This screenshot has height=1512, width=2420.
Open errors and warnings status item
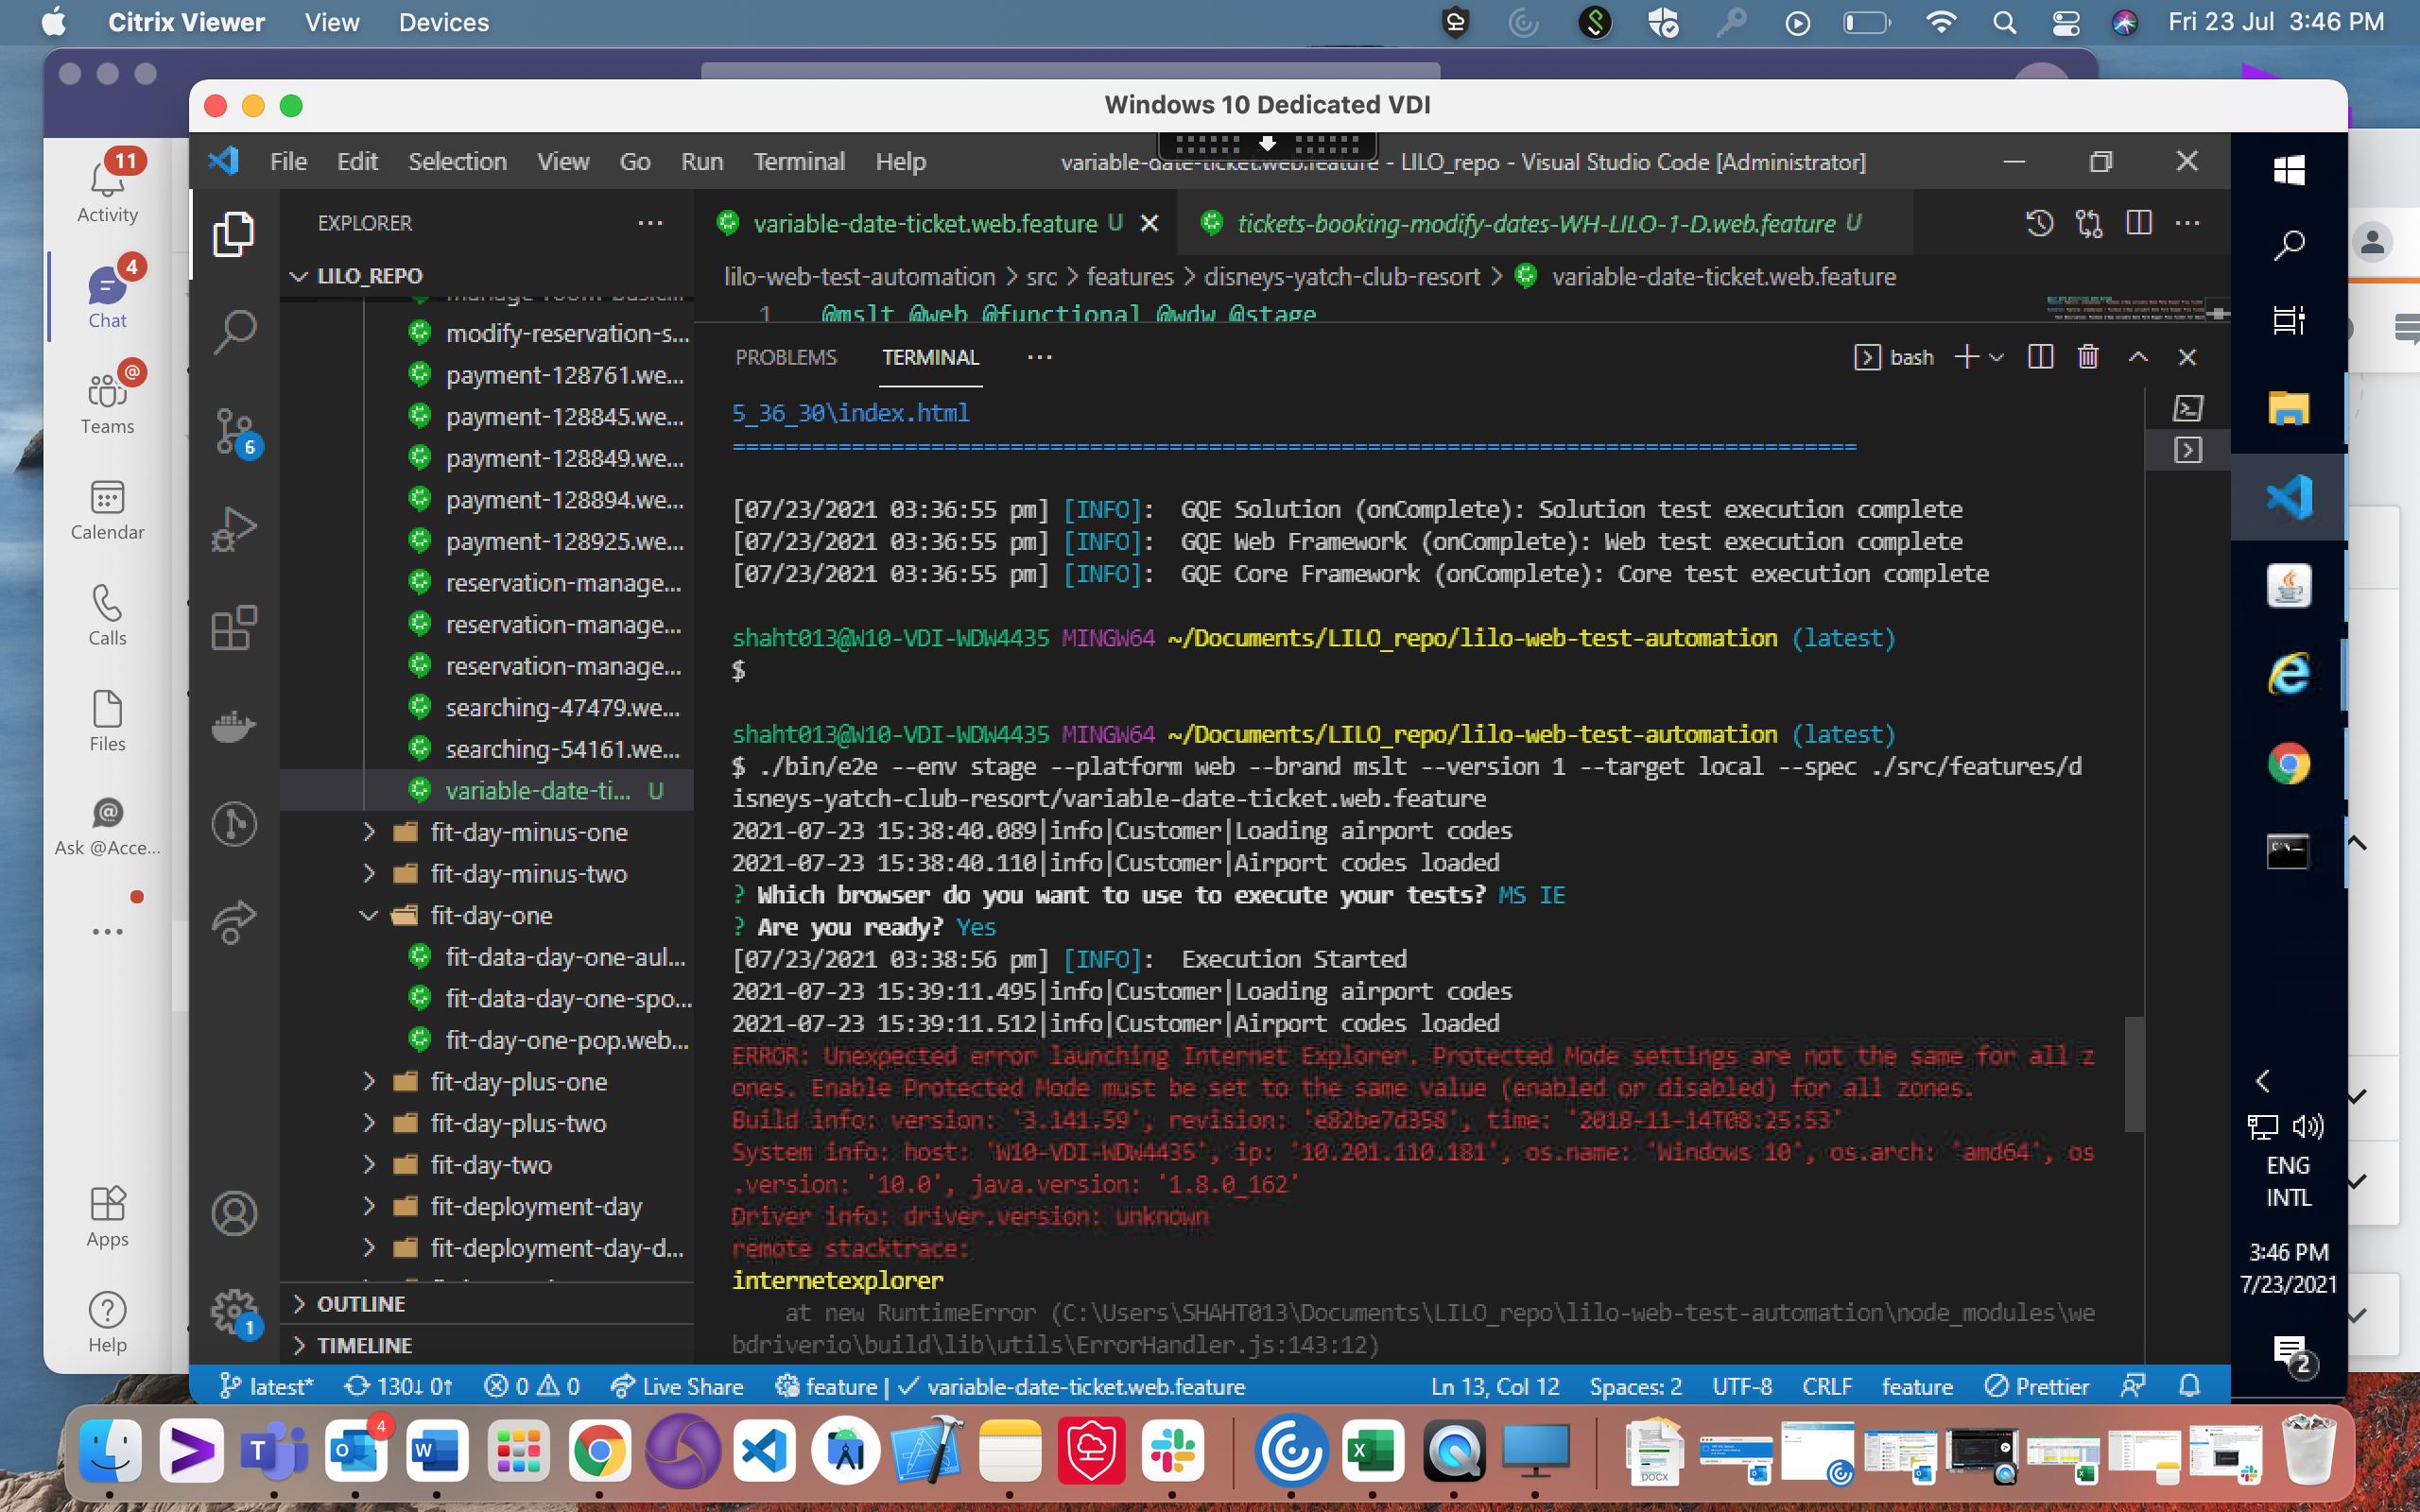pyautogui.click(x=531, y=1386)
